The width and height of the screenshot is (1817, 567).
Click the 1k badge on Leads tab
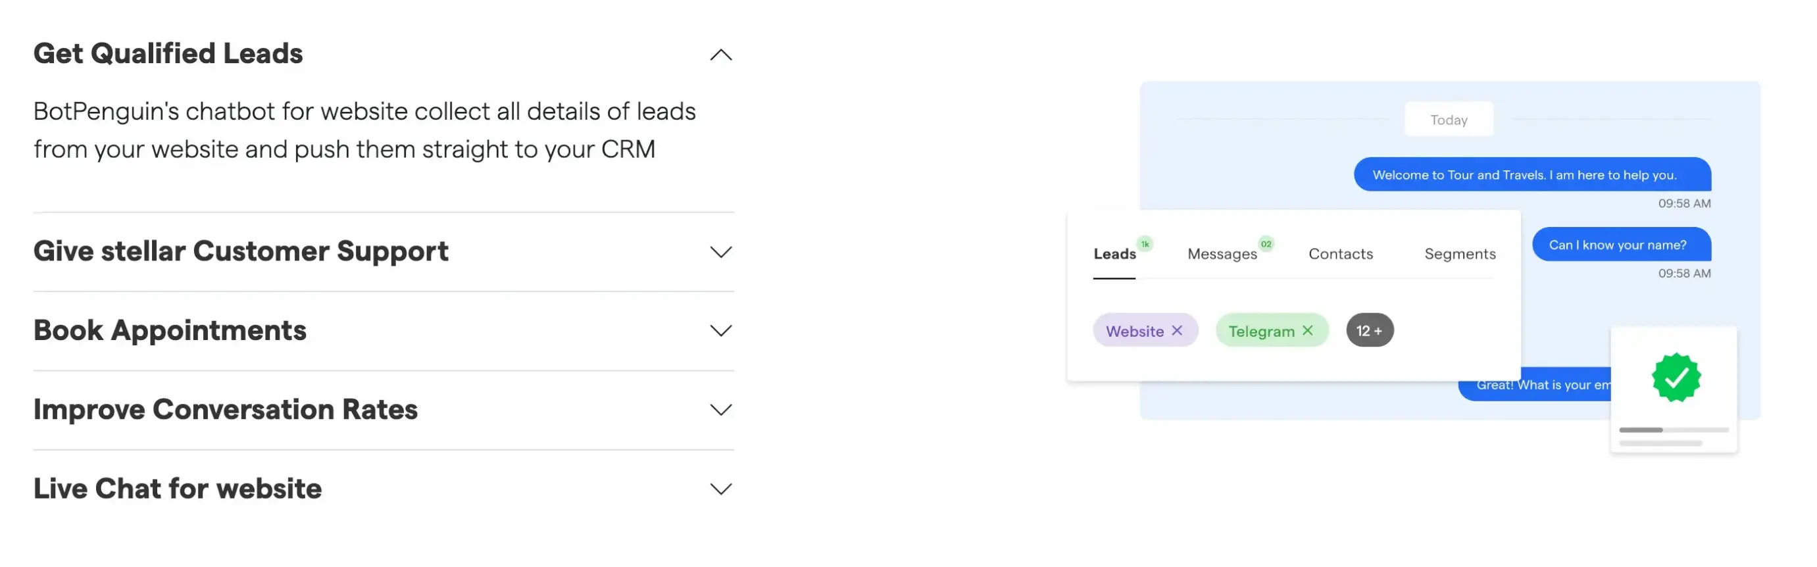tap(1145, 243)
